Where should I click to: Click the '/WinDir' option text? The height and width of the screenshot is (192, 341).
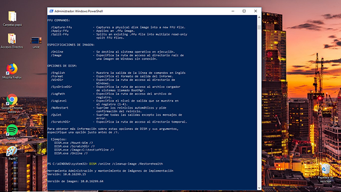(57, 79)
